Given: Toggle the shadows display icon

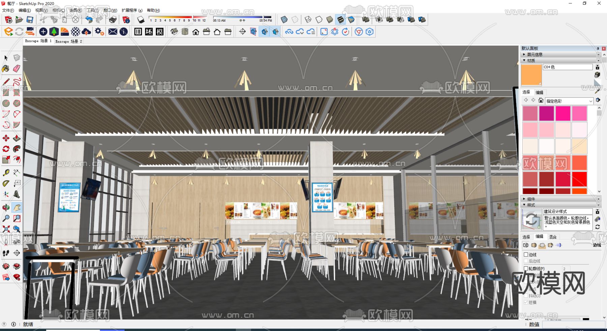Looking at the screenshot, I should pyautogui.click(x=141, y=20).
